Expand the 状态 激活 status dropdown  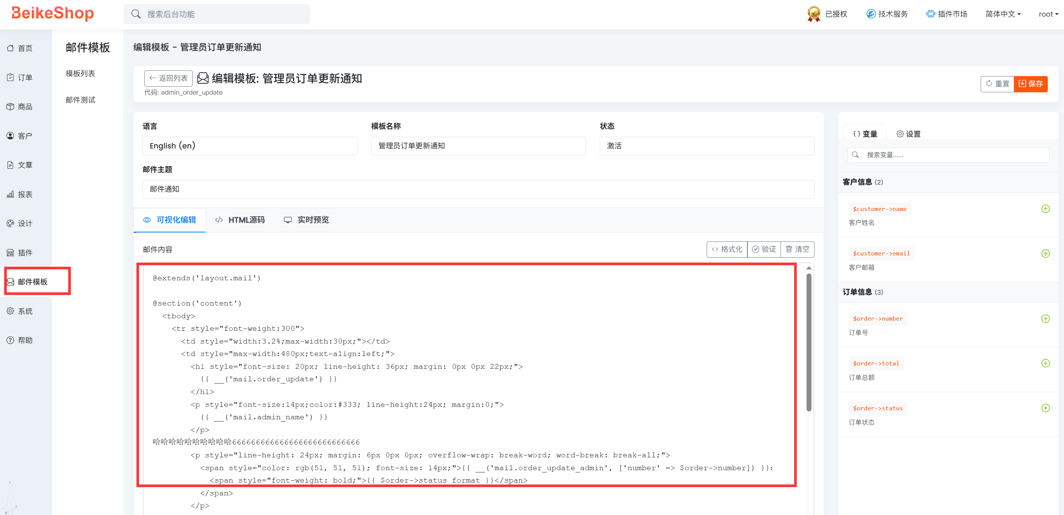(706, 146)
